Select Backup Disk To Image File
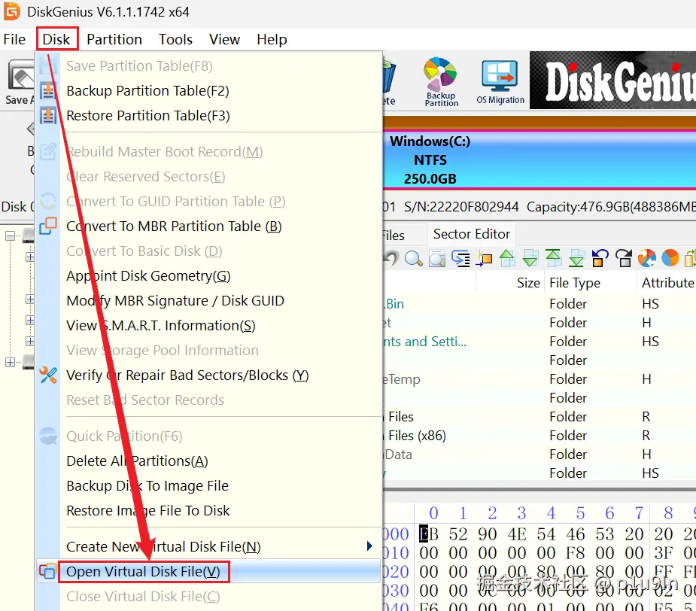Screen dimensions: 696x611 208,486
